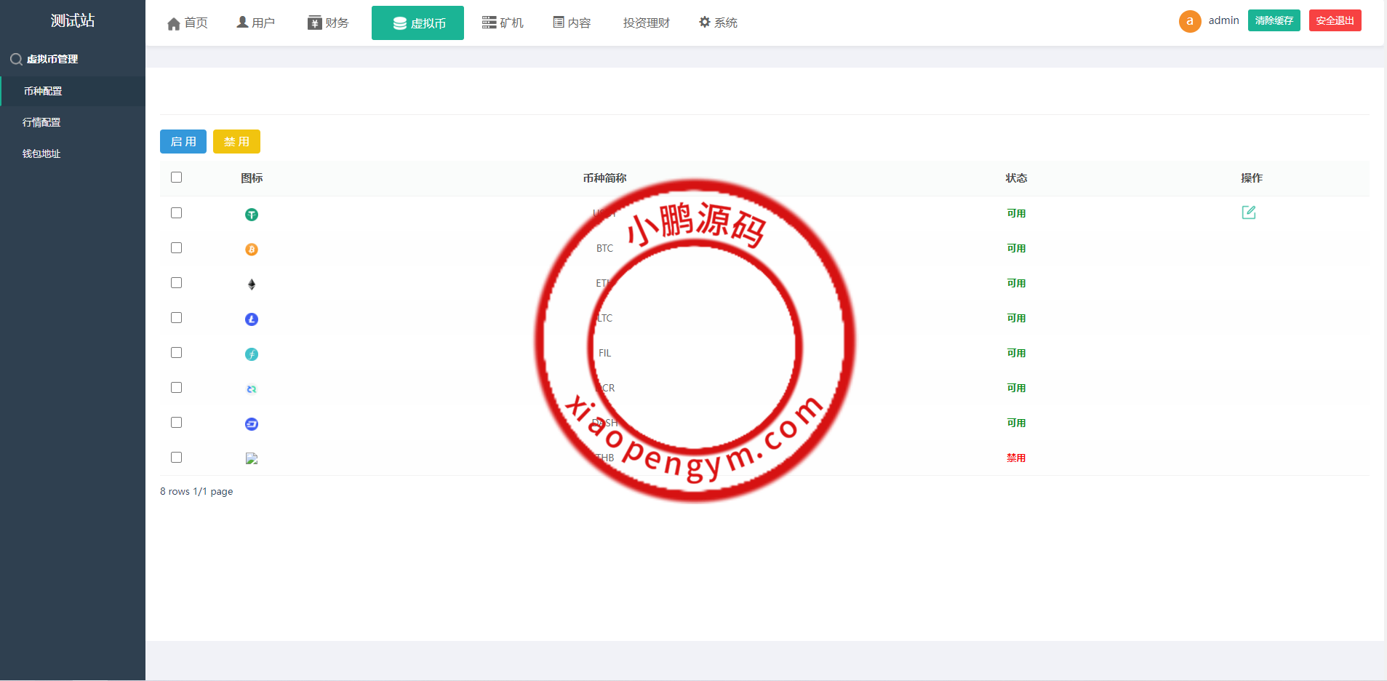Viewport: 1387px width, 681px height.
Task: Open 行情配置 in the sidebar
Action: click(x=41, y=122)
